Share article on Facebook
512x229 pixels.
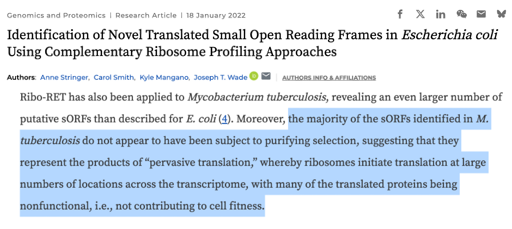click(x=400, y=14)
